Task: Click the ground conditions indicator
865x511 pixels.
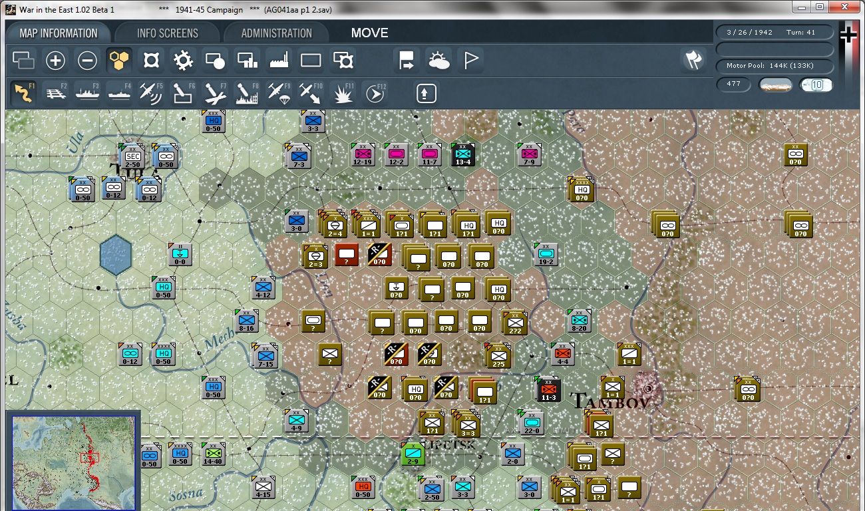Action: click(x=776, y=85)
